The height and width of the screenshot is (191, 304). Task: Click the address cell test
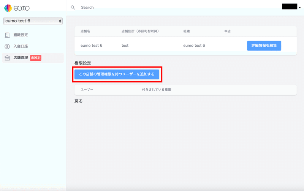[125, 46]
